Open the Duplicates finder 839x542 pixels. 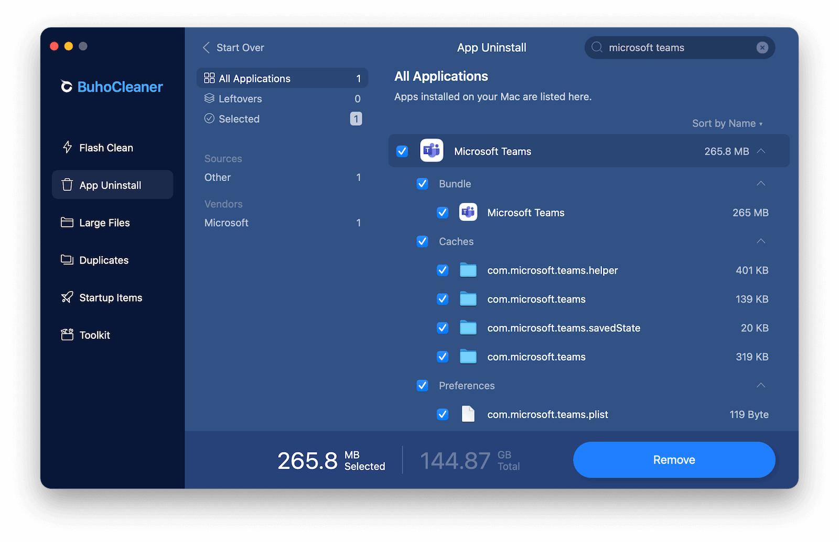(x=103, y=260)
